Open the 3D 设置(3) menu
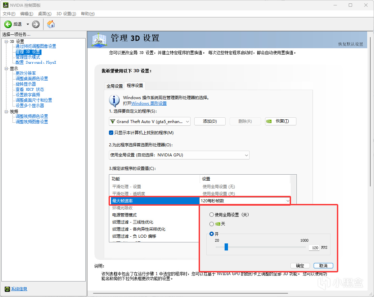Image resolution: width=374 pixels, height=297 pixels. 66,13
